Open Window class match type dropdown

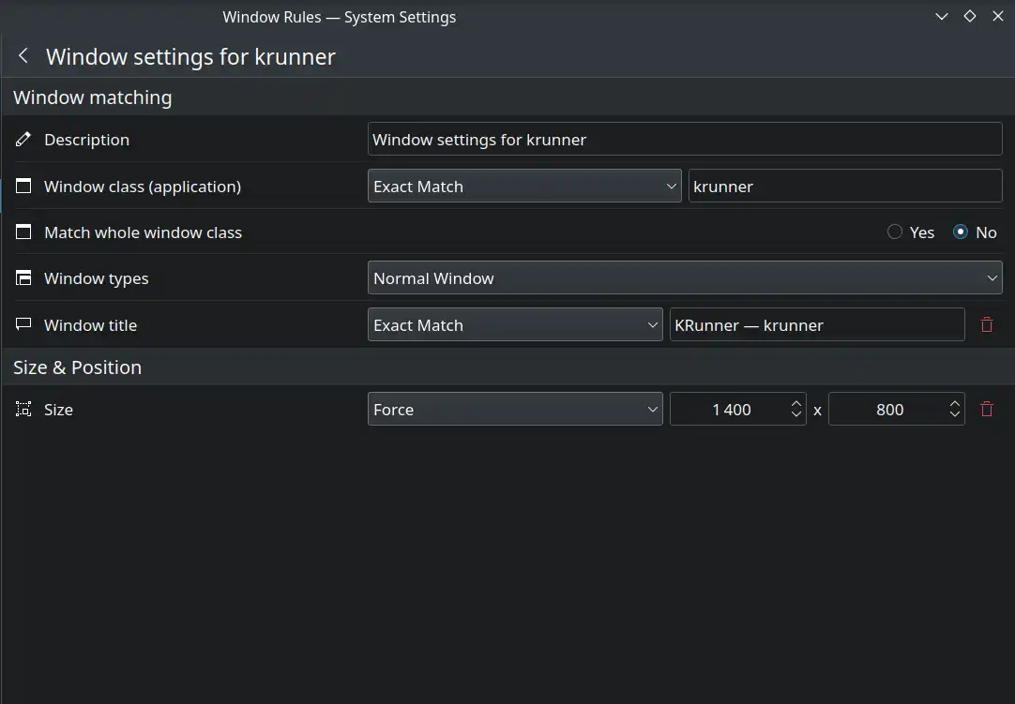click(524, 187)
